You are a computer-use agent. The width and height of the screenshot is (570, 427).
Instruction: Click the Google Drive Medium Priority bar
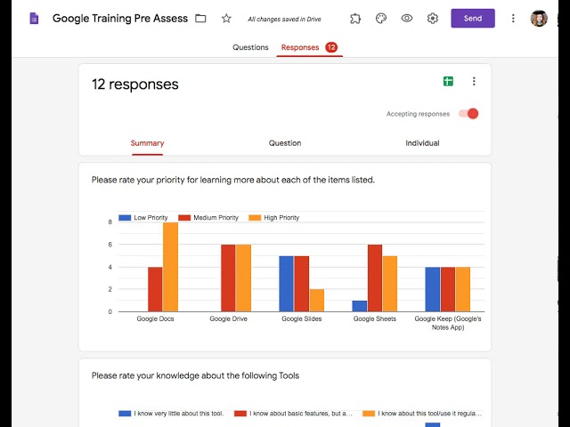228,278
